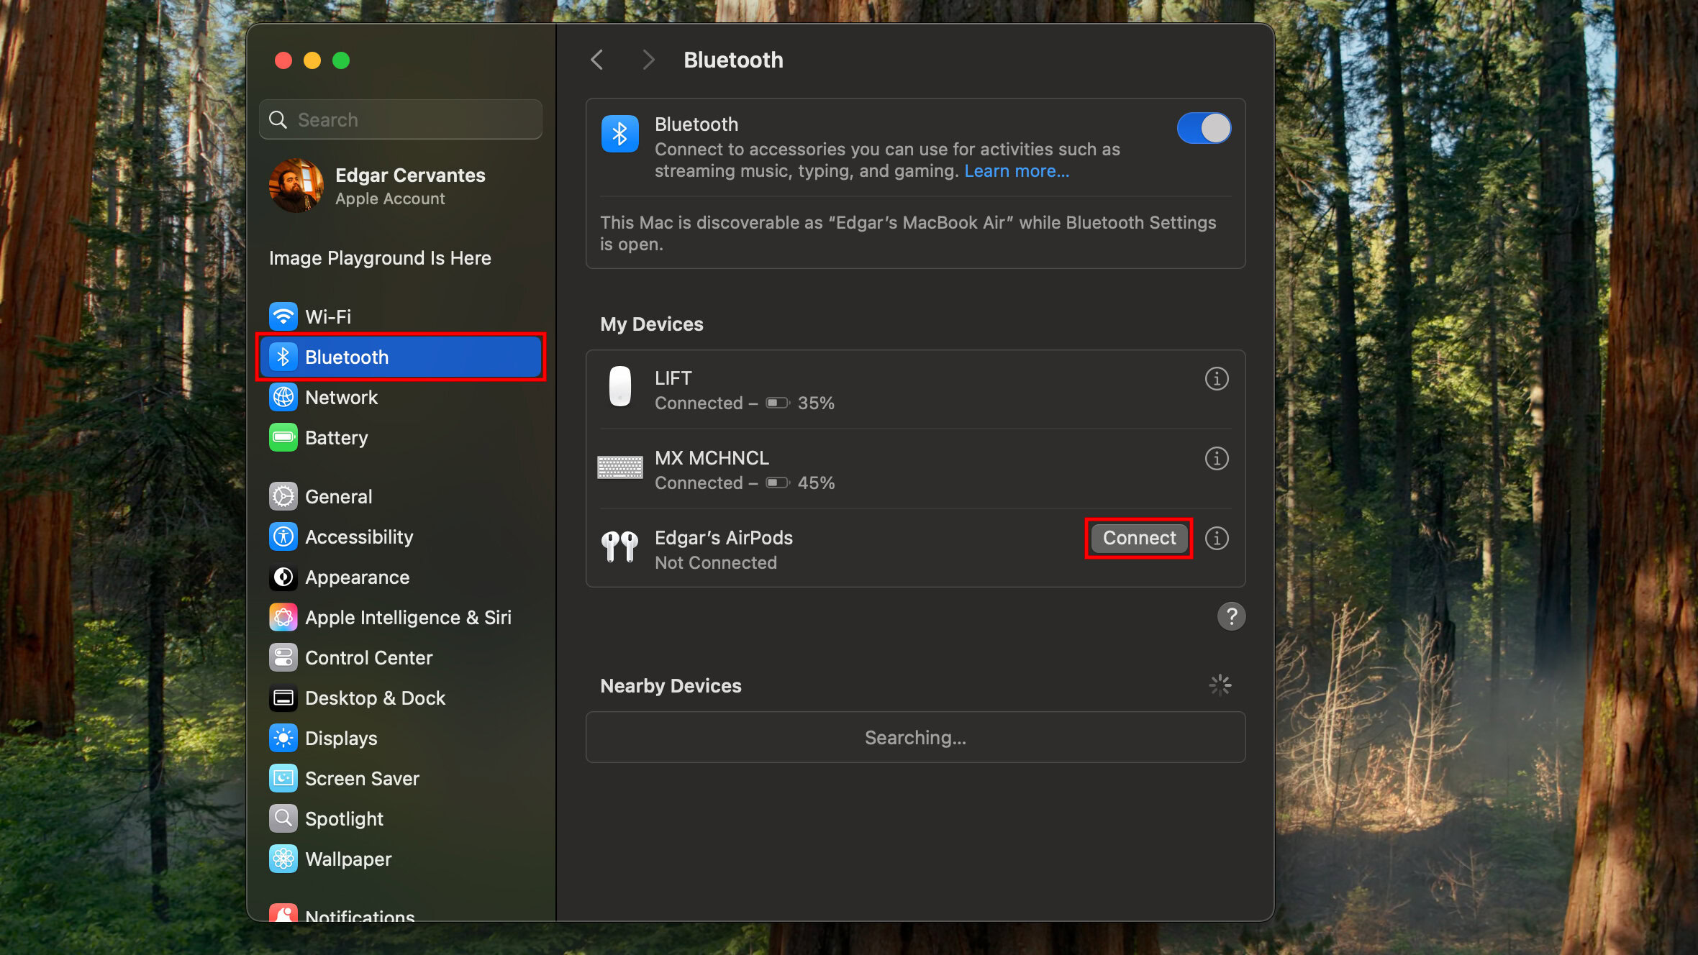Open Accessibility settings pane
Image resolution: width=1698 pixels, height=955 pixels.
[x=358, y=537]
